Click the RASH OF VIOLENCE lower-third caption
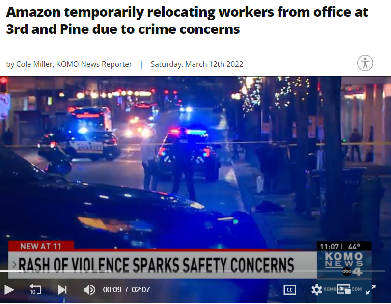The image size is (391, 304). (x=156, y=265)
